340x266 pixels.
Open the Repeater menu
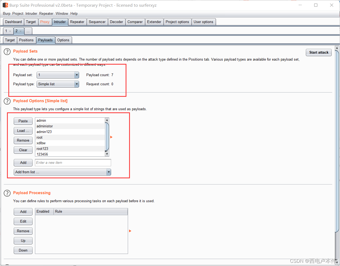pyautogui.click(x=46, y=14)
